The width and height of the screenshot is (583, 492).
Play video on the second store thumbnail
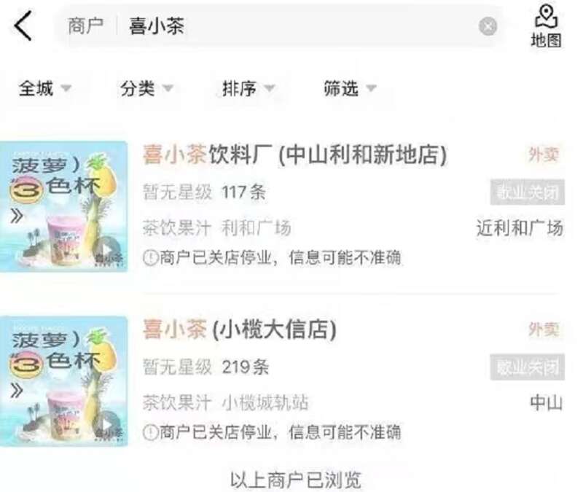point(106,424)
